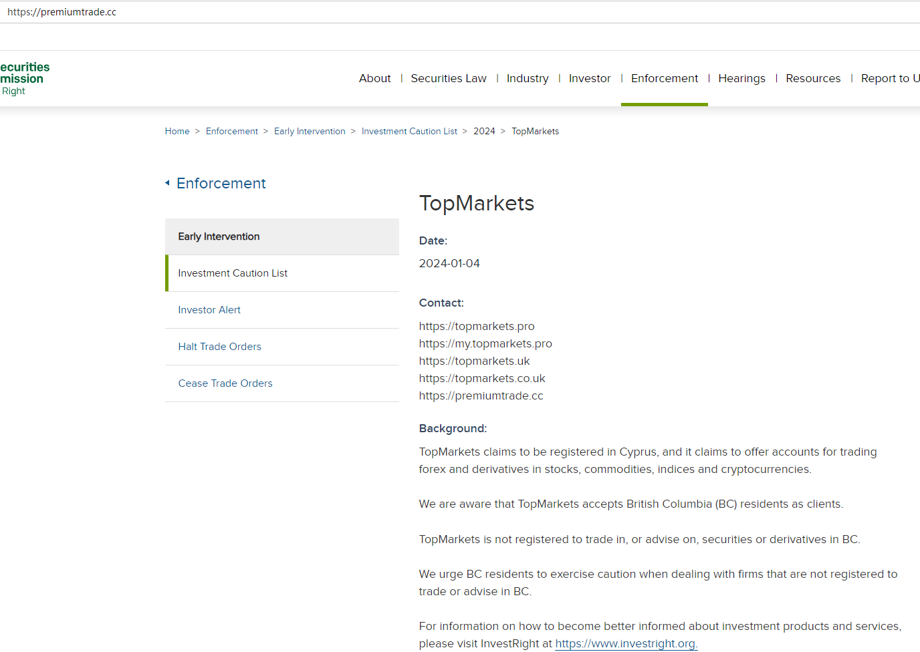This screenshot has width=920, height=652.
Task: Click the Date: label
Action: pos(433,240)
